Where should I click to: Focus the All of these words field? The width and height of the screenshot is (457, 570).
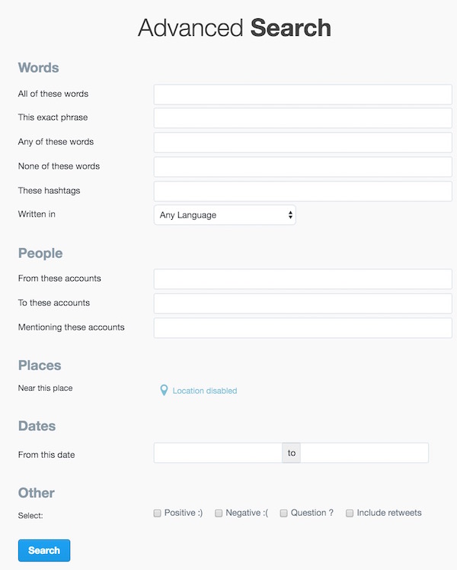(302, 95)
